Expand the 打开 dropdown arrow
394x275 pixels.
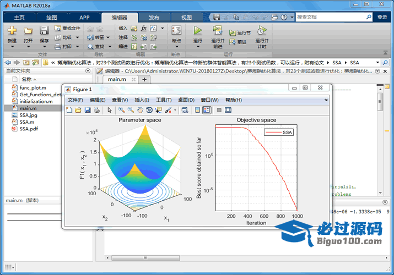click(28, 47)
